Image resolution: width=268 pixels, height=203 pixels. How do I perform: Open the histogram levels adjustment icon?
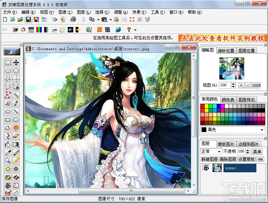(54, 30)
